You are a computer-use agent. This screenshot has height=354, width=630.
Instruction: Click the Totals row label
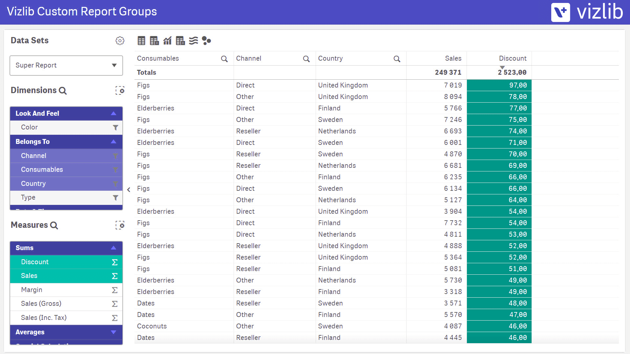point(146,72)
